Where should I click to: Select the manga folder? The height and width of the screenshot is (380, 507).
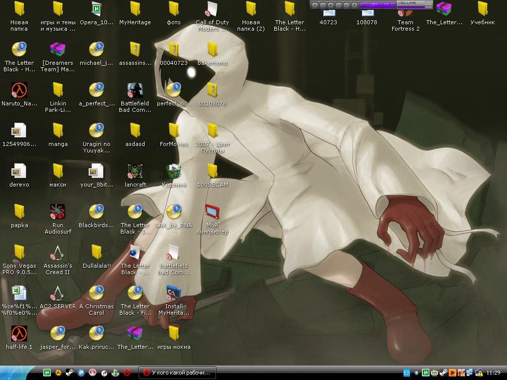click(58, 131)
